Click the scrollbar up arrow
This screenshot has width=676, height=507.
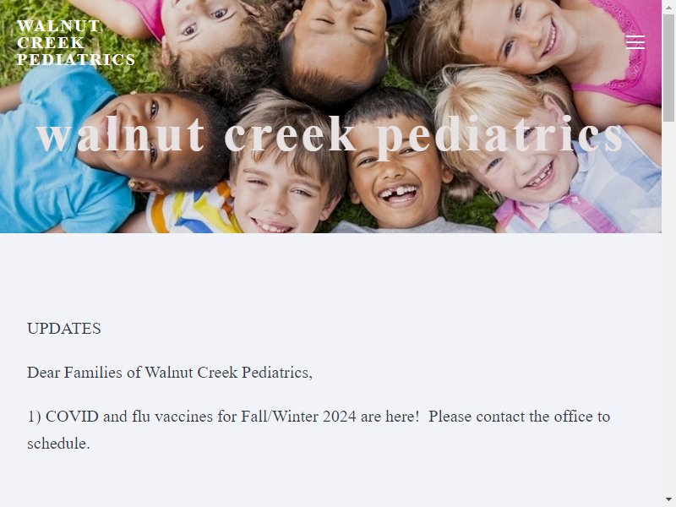pyautogui.click(x=668, y=8)
